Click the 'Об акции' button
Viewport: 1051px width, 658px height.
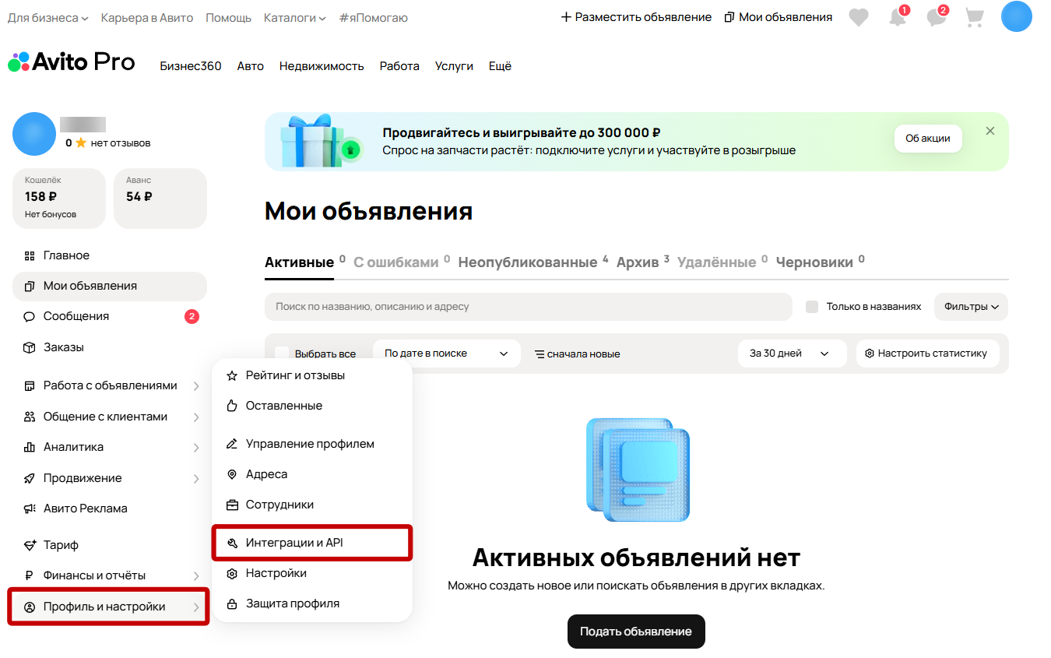pos(928,139)
